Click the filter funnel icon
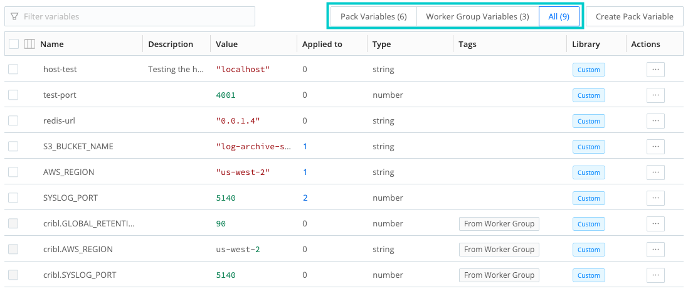The width and height of the screenshot is (688, 291). coord(14,16)
